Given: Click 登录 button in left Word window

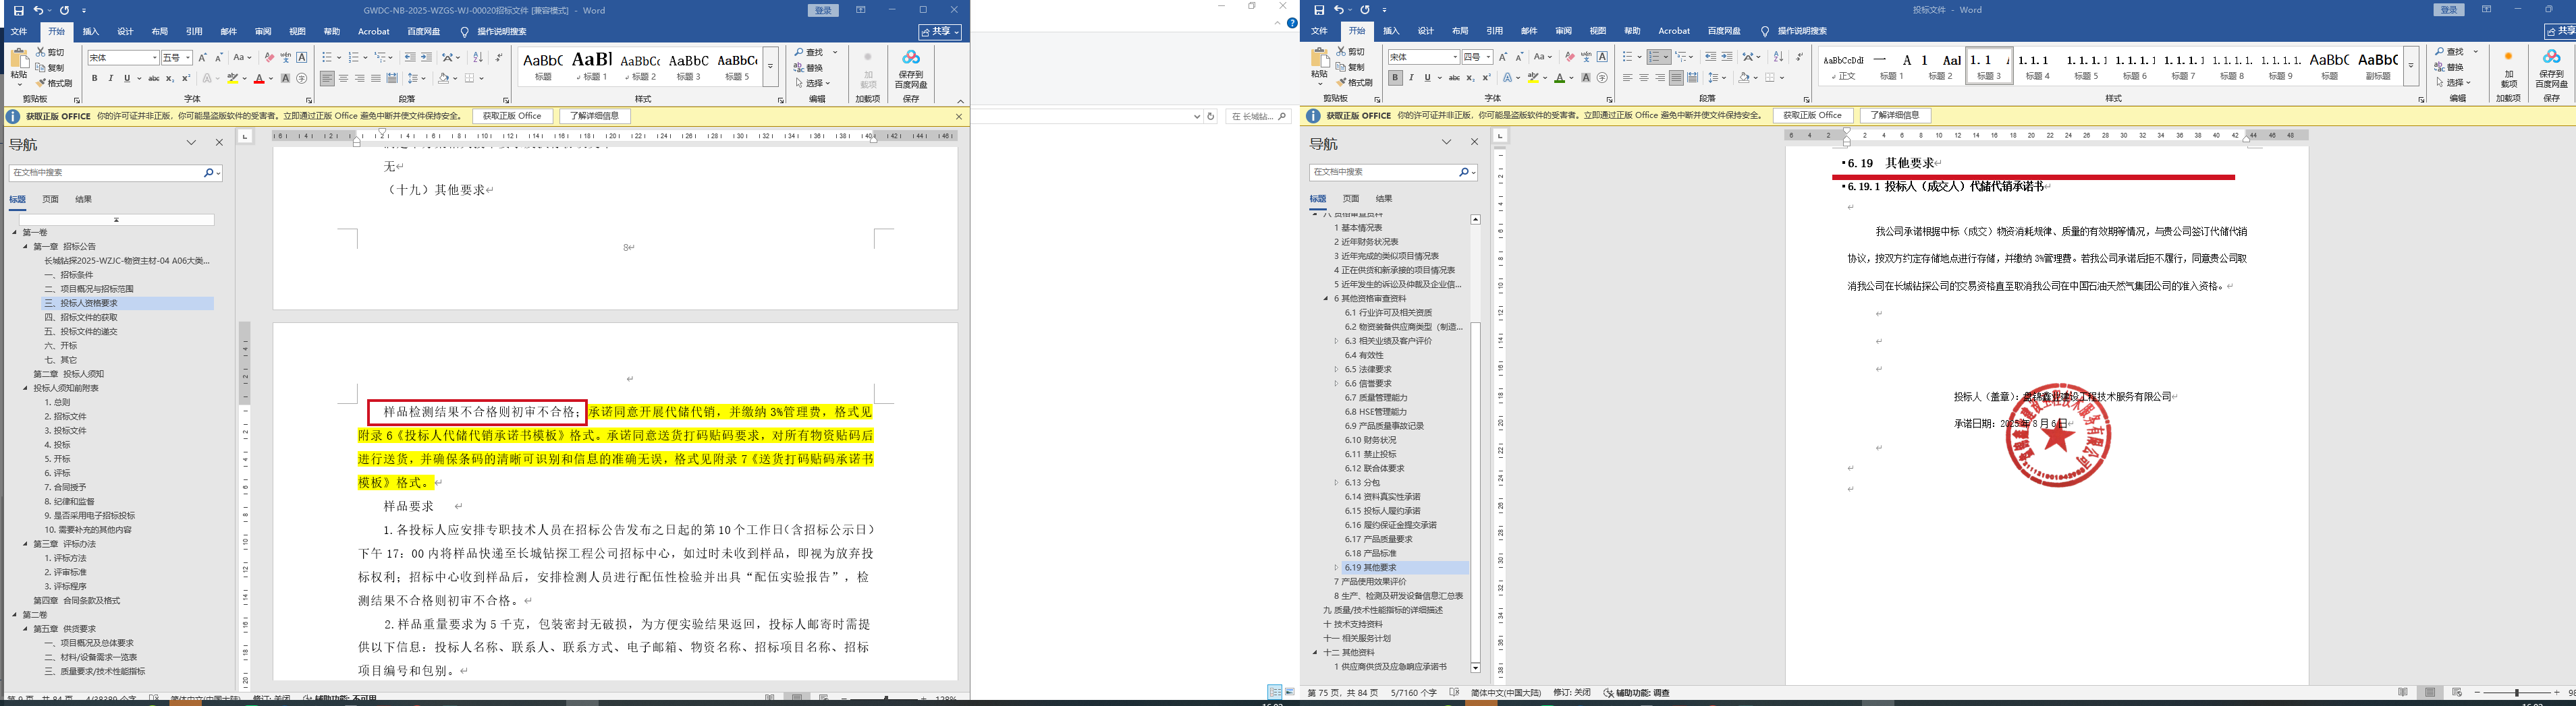Looking at the screenshot, I should [823, 10].
